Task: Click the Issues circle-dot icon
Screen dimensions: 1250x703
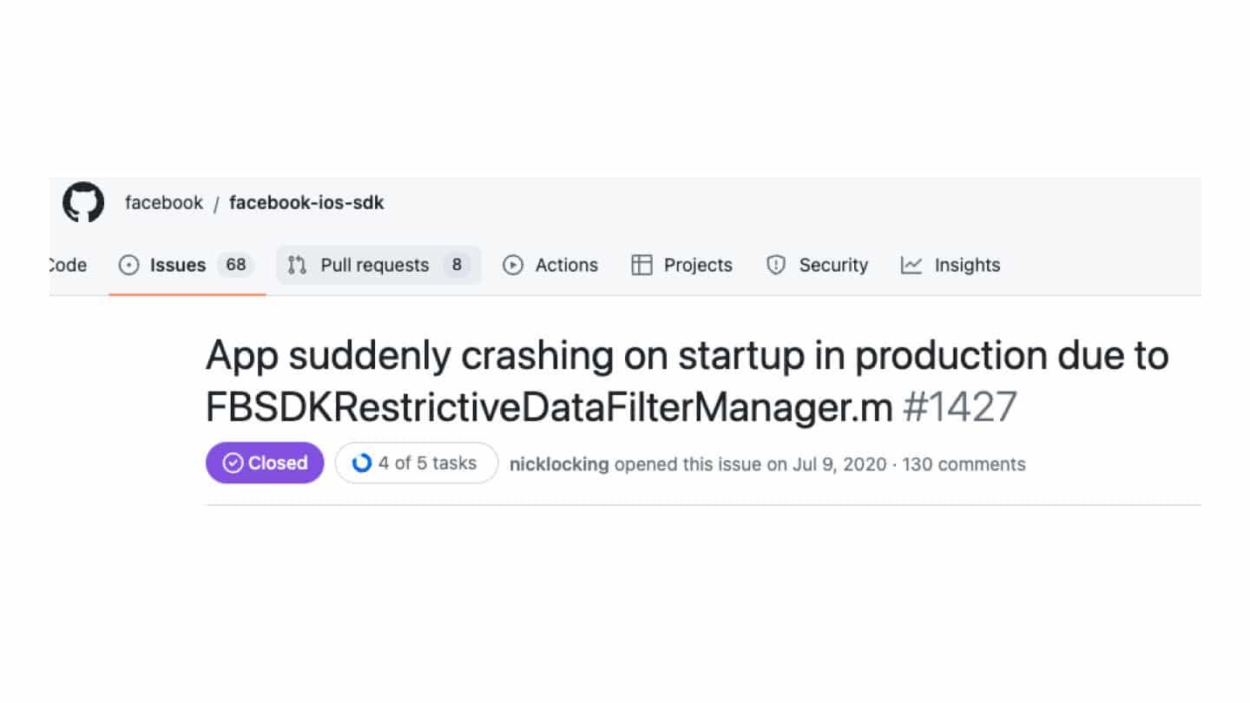Action: click(x=128, y=266)
